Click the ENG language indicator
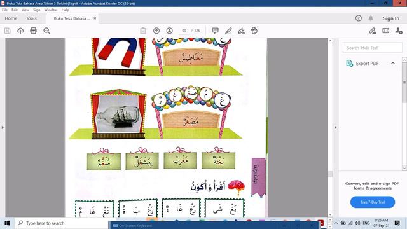The width and height of the screenshot is (407, 229). pos(366,223)
